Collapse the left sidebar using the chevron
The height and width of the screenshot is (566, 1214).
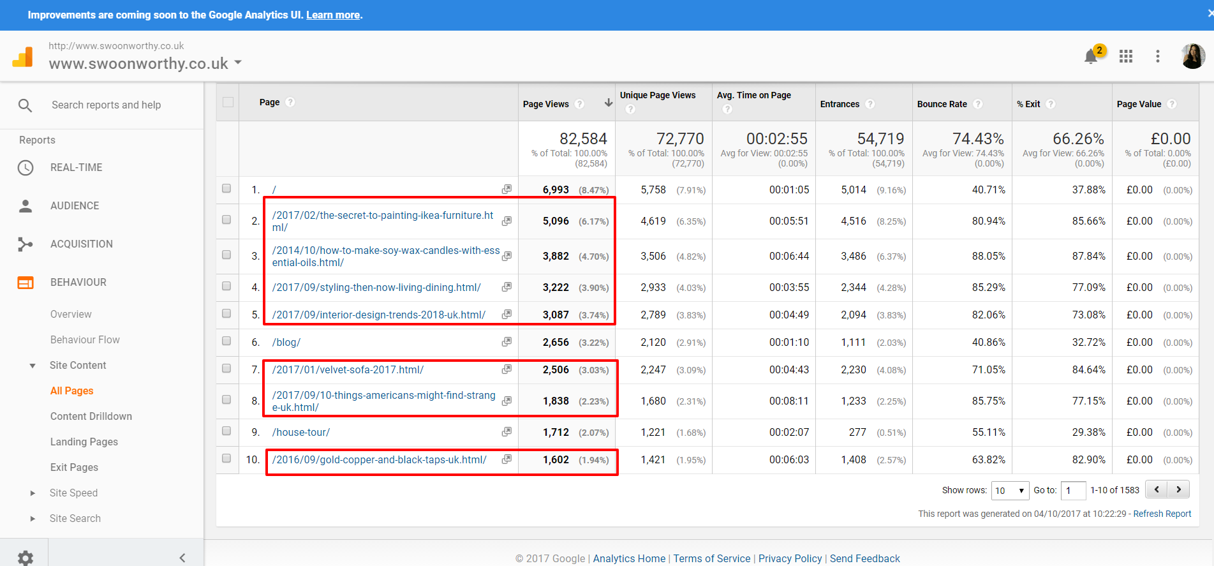click(182, 558)
